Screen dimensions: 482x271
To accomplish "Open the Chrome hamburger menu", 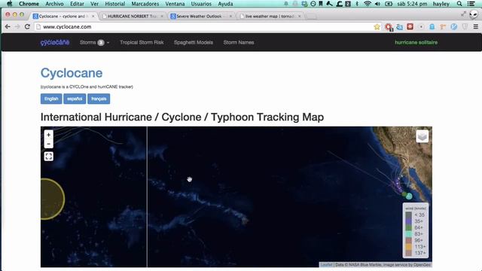I will pyautogui.click(x=475, y=27).
